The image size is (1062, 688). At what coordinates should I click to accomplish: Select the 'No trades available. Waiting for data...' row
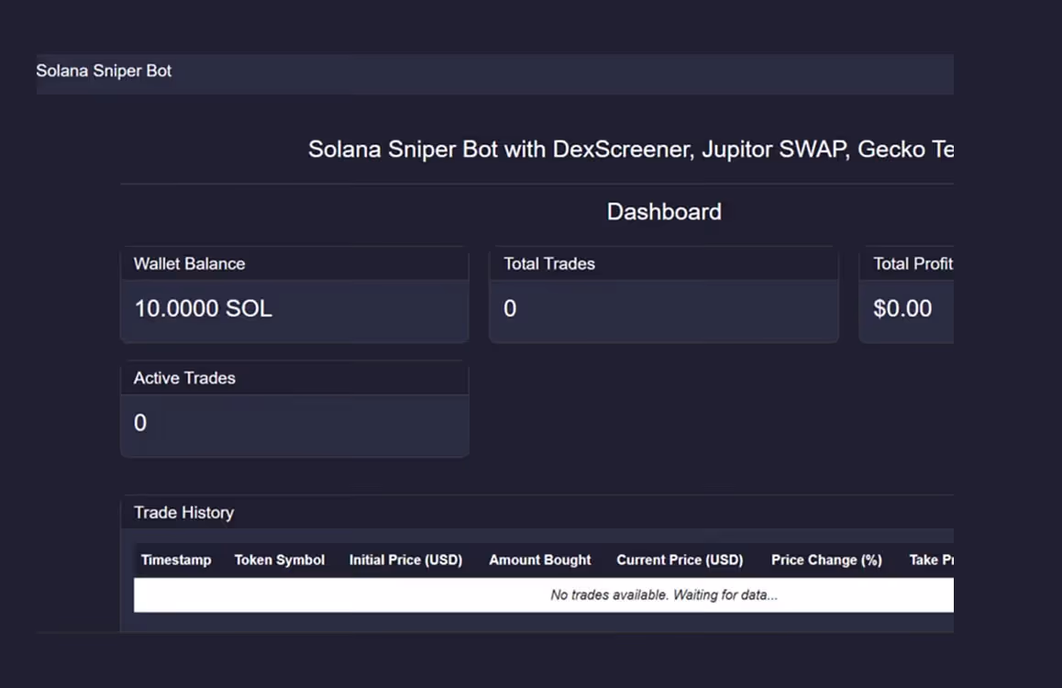coord(544,595)
